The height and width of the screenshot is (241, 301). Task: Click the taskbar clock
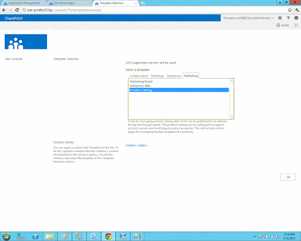coord(289,236)
